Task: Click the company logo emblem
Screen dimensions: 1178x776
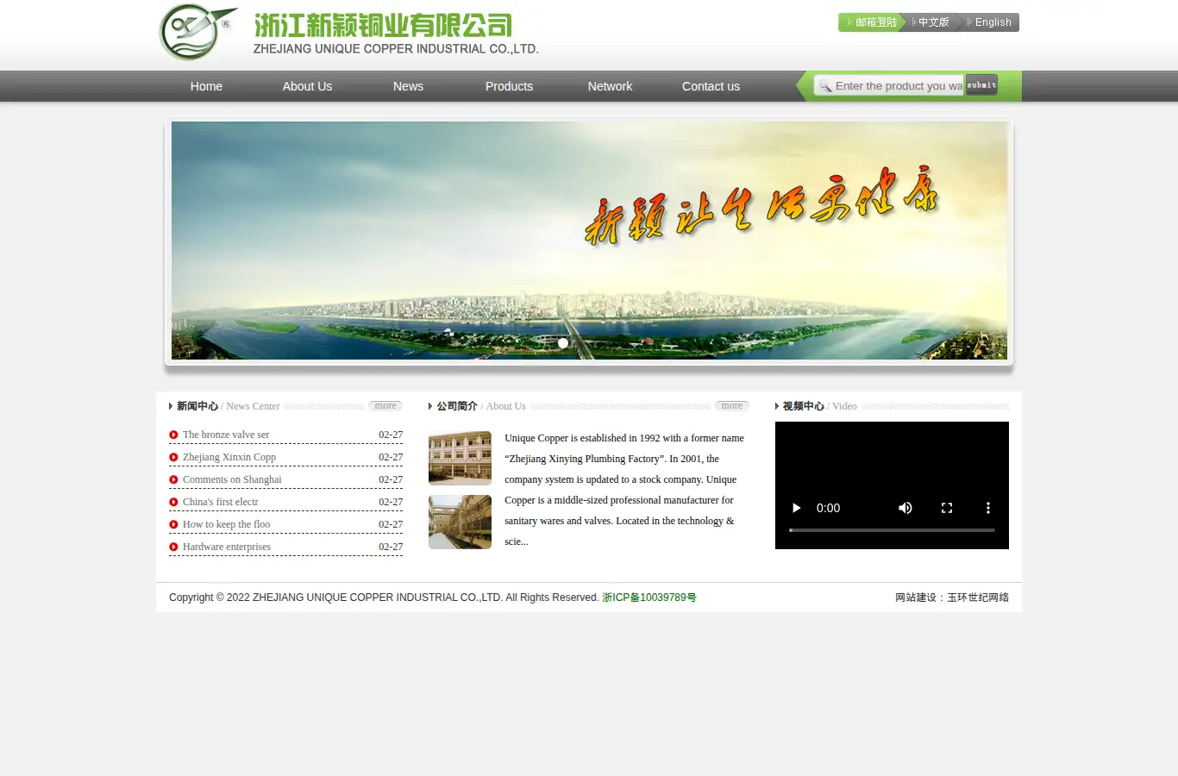Action: pos(197,33)
